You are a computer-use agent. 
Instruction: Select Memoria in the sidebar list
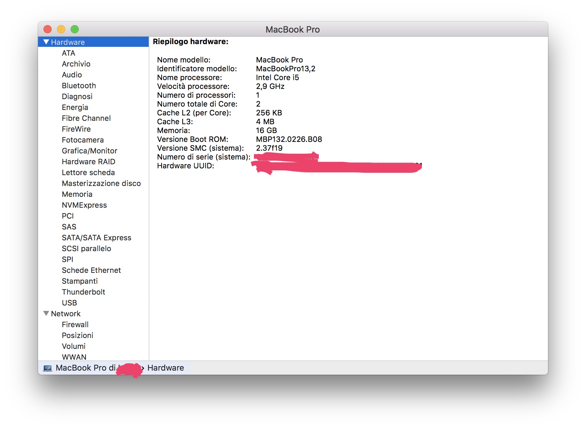point(77,194)
